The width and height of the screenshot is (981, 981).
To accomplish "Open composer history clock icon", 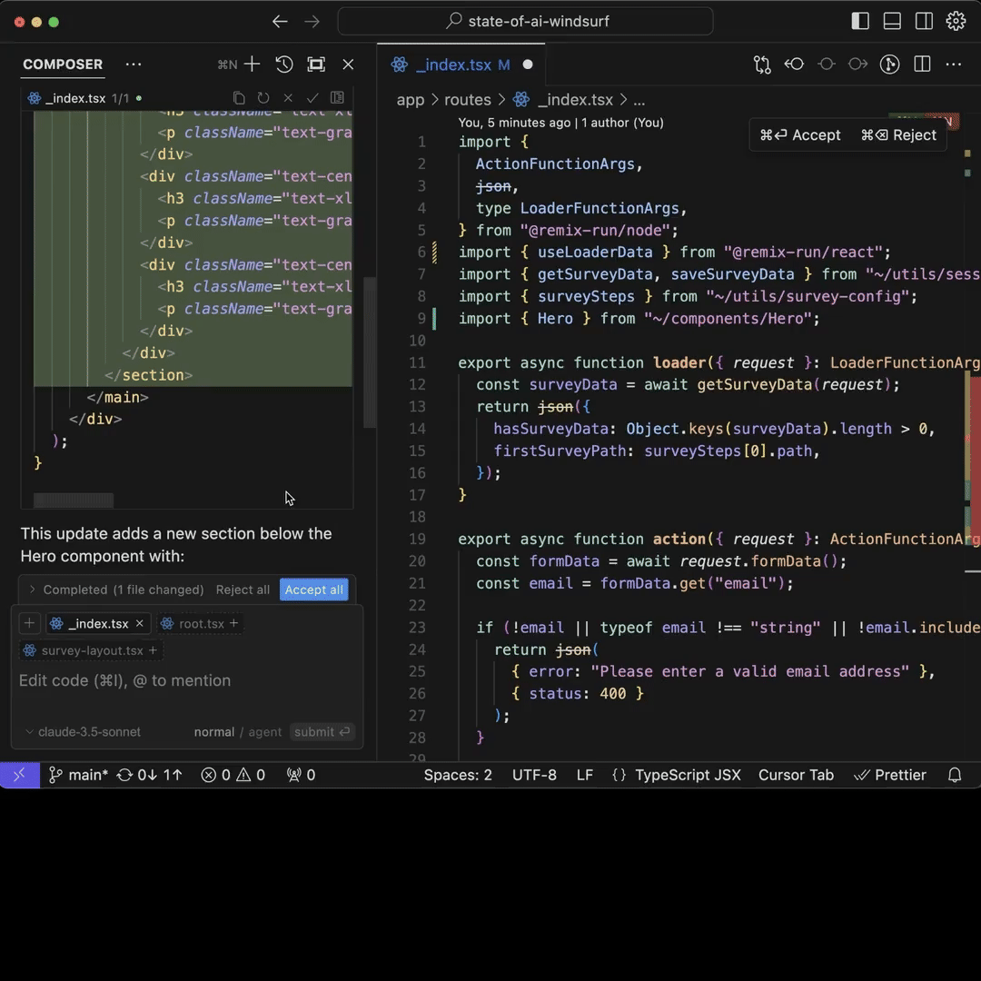I will [x=284, y=64].
